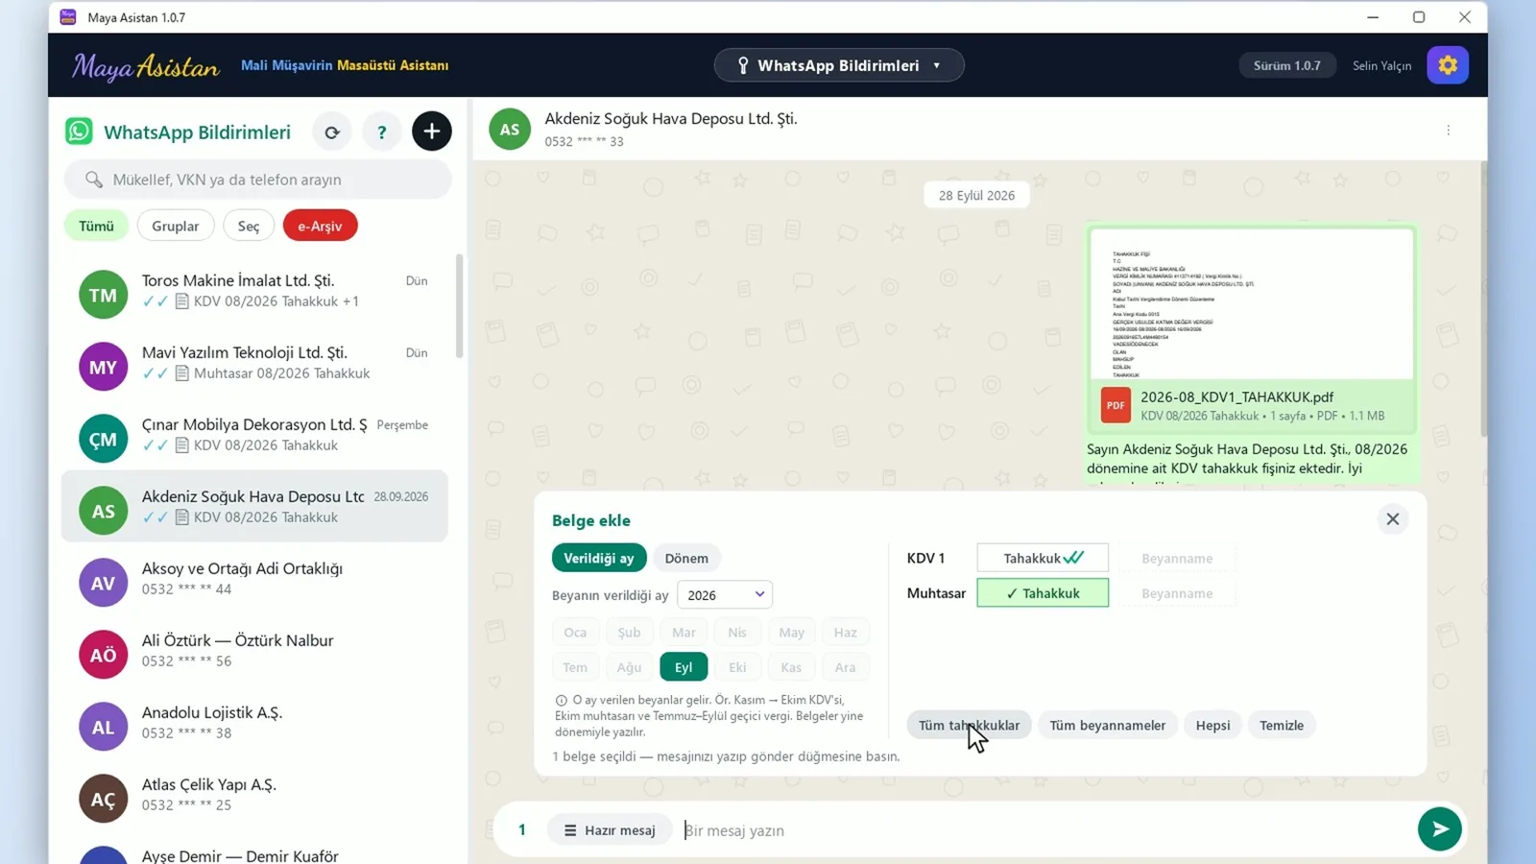This screenshot has height=864, width=1536.
Task: Open the help question mark button
Action: [382, 132]
